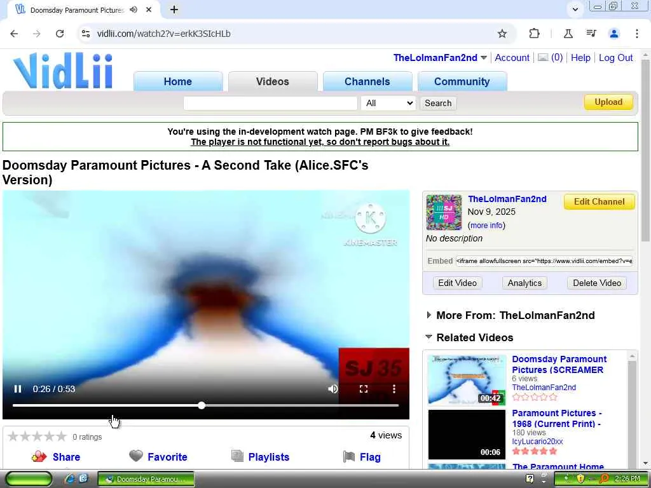
Task: Click the taskbar clock showing 2:26 PM
Action: click(x=627, y=479)
